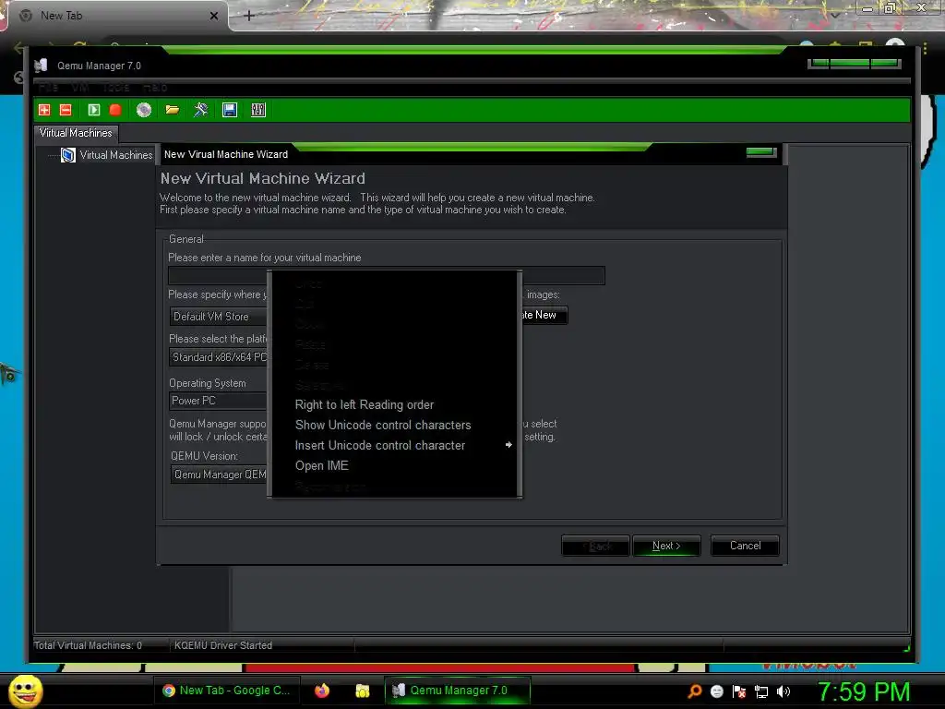Viewport: 945px width, 709px height.
Task: Click the blue floppy disk save icon
Action: [x=230, y=110]
